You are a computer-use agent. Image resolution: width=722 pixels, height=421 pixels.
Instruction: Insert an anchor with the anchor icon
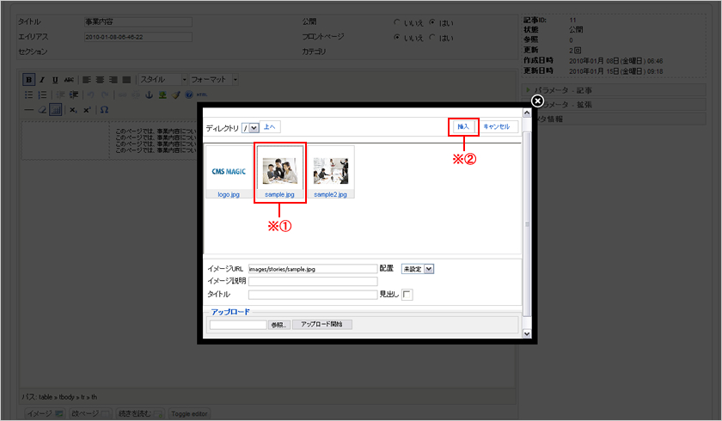(x=149, y=95)
